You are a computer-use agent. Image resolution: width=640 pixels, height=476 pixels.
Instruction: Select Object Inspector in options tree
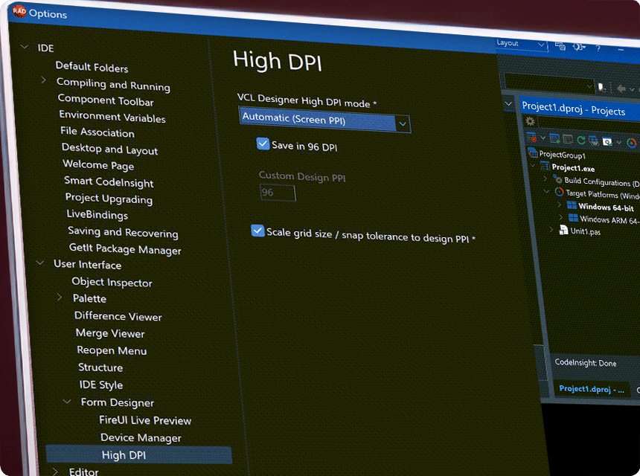pos(112,282)
